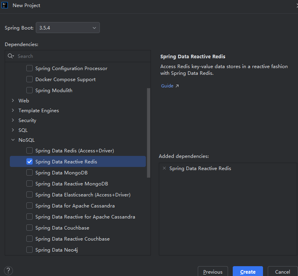Viewport: 298px width, 276px height.
Task: Select the Docker Compose Support row label
Action: tap(65, 80)
